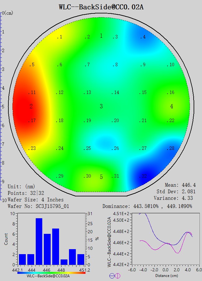Click zone marker 1 at wafer top
202x281 pixels.
[x=101, y=36]
